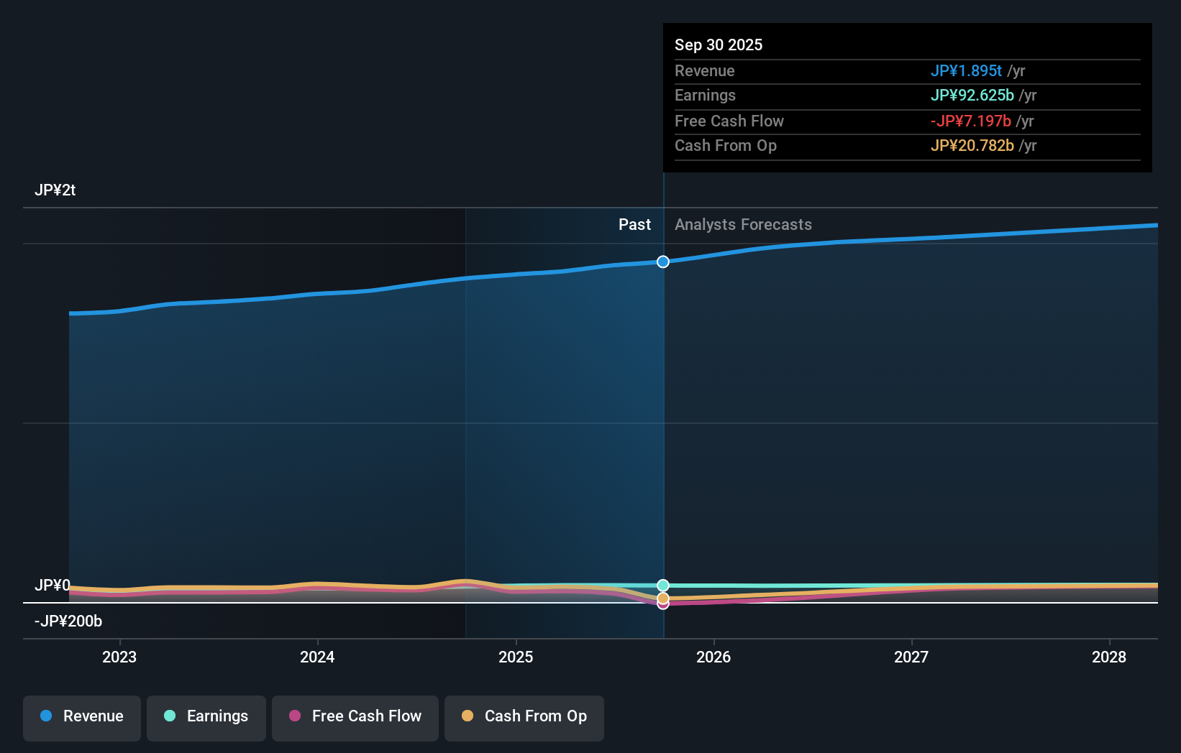Click the blue Revenue legend dot icon

pos(46,716)
